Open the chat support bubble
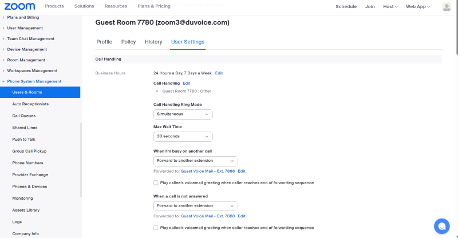This screenshot has height=238, width=458. [x=441, y=226]
